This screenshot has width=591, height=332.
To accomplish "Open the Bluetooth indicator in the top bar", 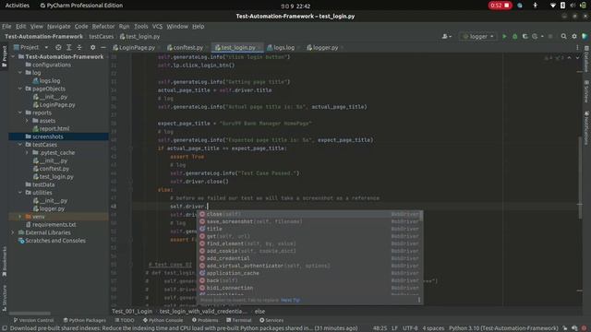I will point(562,6).
